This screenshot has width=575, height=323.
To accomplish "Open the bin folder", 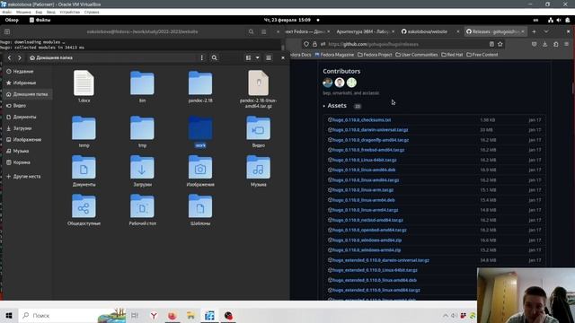I will pyautogui.click(x=142, y=86).
